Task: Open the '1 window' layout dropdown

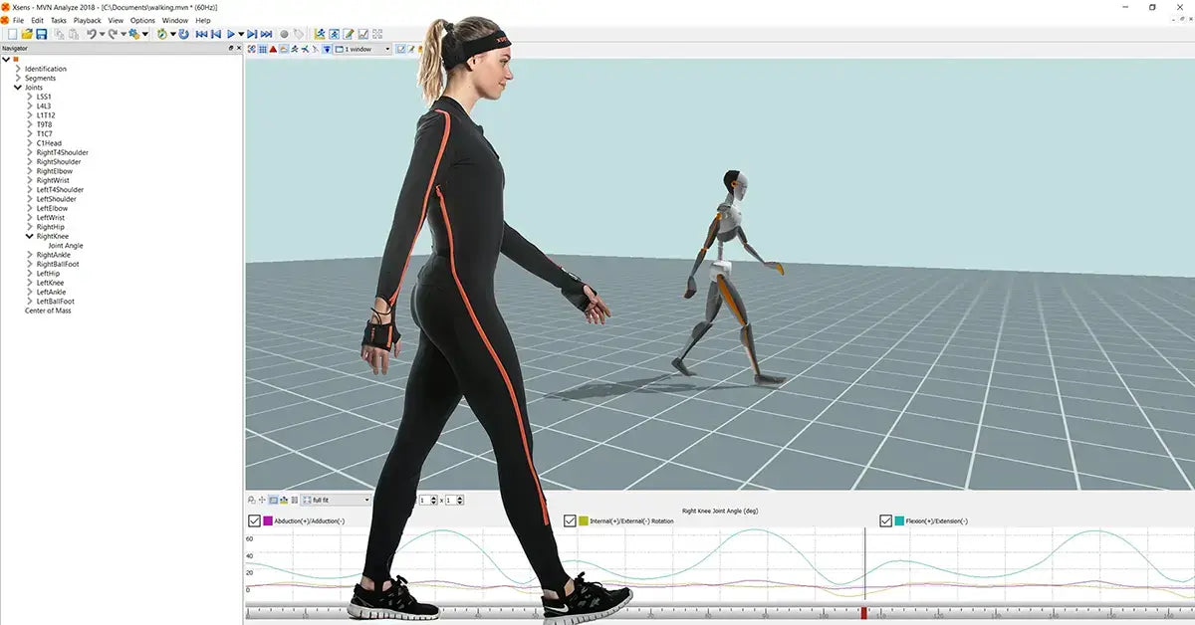Action: coord(363,49)
